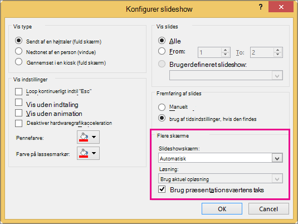Open the Pennefarve color dropdown arrow
This screenshot has height=224, width=298.
(94, 137)
